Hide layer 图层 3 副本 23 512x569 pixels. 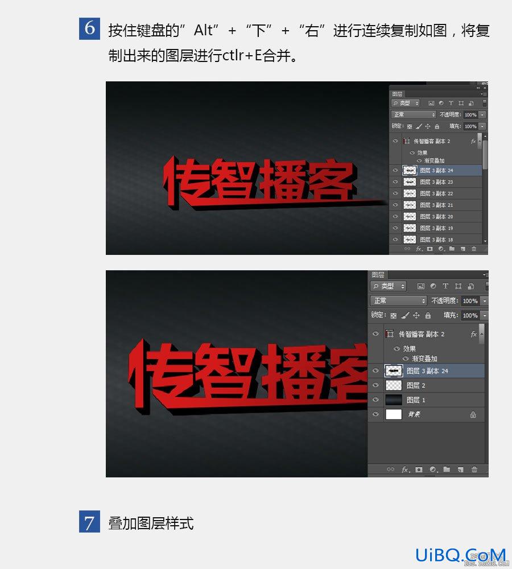click(x=395, y=182)
